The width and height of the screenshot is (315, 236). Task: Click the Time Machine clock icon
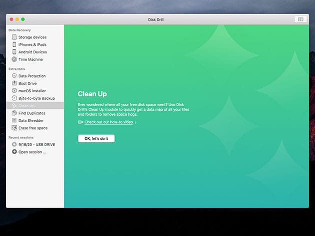coord(14,59)
